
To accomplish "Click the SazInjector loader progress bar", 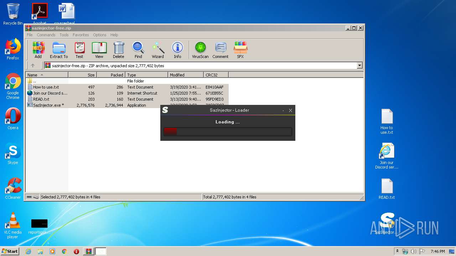I will coord(228,132).
